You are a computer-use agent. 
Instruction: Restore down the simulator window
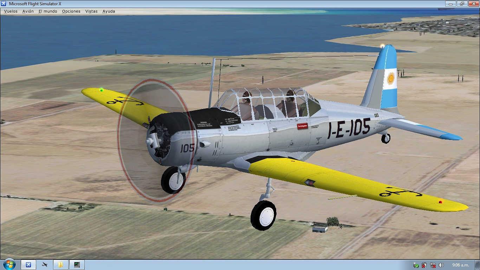(x=462, y=4)
